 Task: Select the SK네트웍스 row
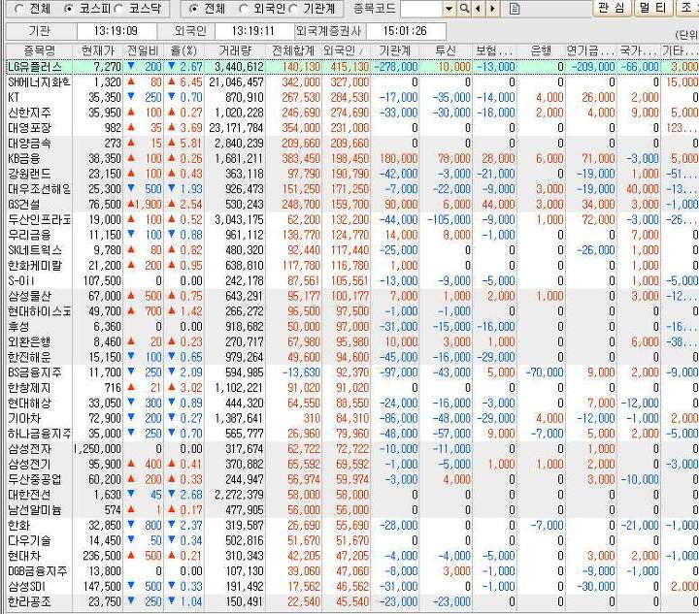click(x=352, y=250)
